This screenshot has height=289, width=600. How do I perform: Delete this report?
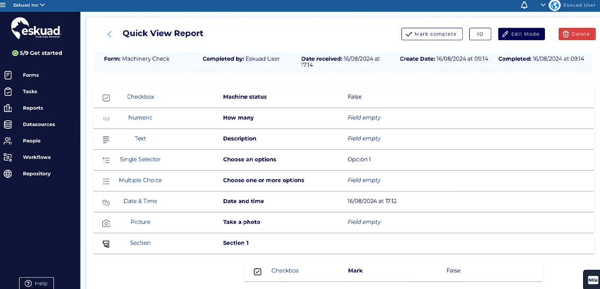(577, 34)
